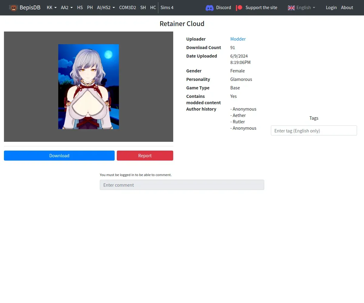Click Support the site link
The width and height of the screenshot is (364, 303).
(x=261, y=8)
